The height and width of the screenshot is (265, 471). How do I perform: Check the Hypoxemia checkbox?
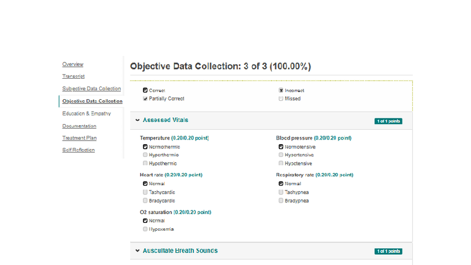[x=145, y=229]
